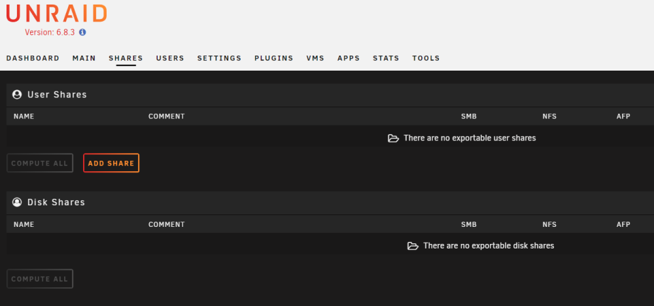
Task: Click the folder icon in disk shares message
Action: (x=413, y=246)
